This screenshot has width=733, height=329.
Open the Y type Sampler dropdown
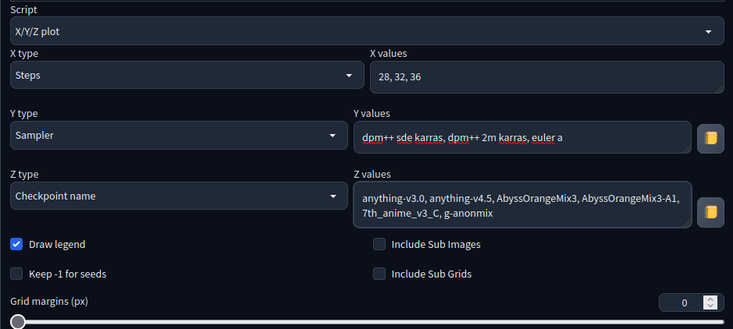pyautogui.click(x=179, y=136)
